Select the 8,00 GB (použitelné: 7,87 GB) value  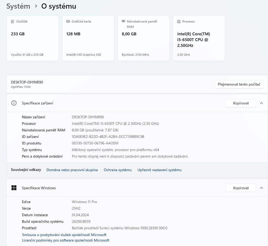point(95,130)
